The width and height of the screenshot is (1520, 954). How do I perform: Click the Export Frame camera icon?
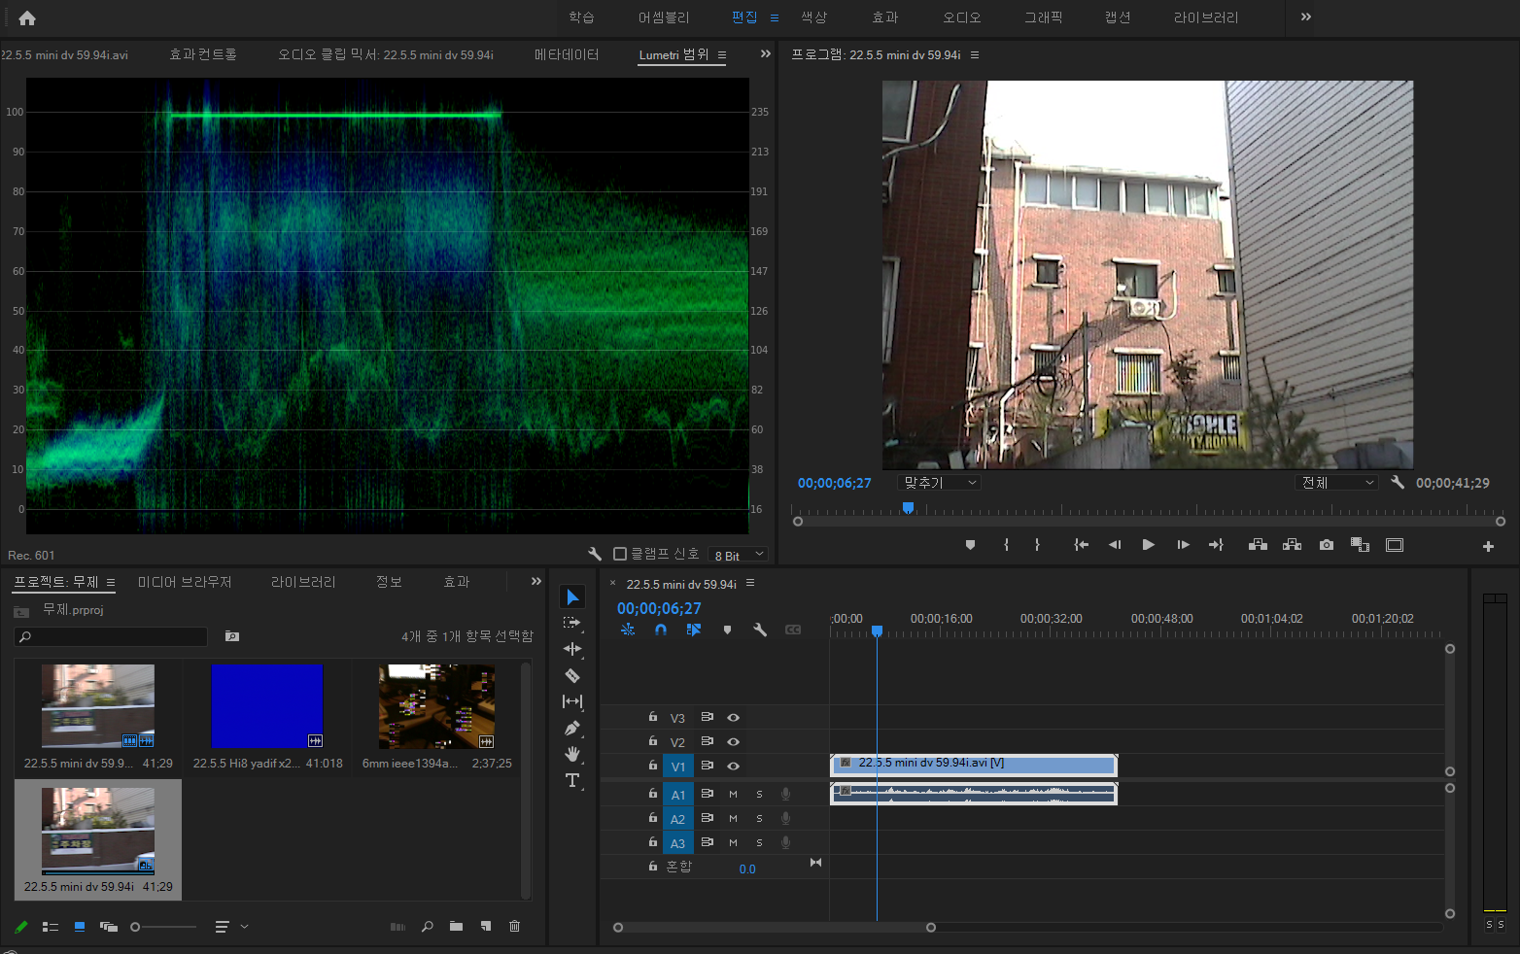[x=1327, y=545]
